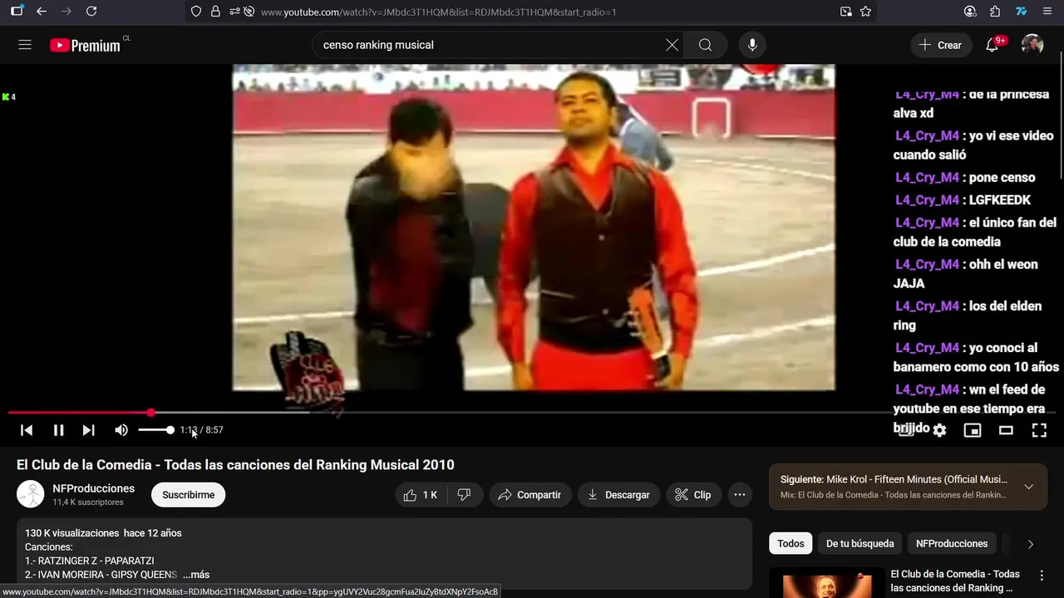This screenshot has height=598, width=1064.
Task: Clear the search text with X
Action: point(672,45)
